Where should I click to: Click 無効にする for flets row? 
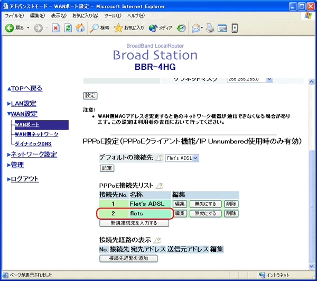pyautogui.click(x=206, y=213)
